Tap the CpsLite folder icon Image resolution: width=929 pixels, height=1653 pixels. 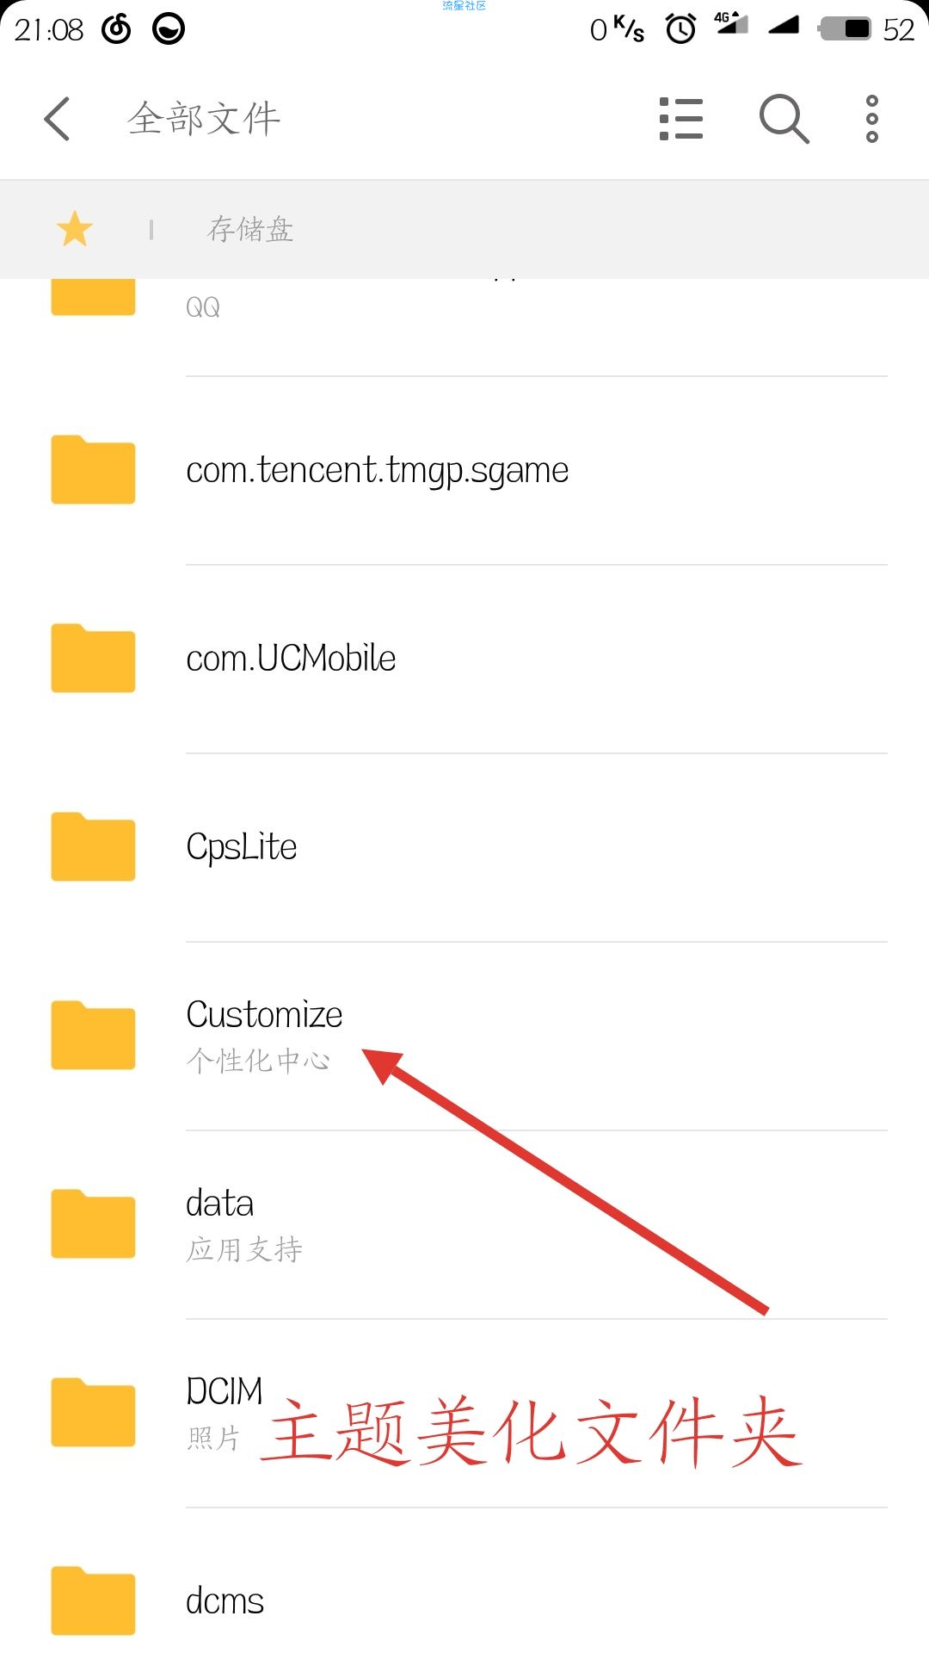coord(93,846)
